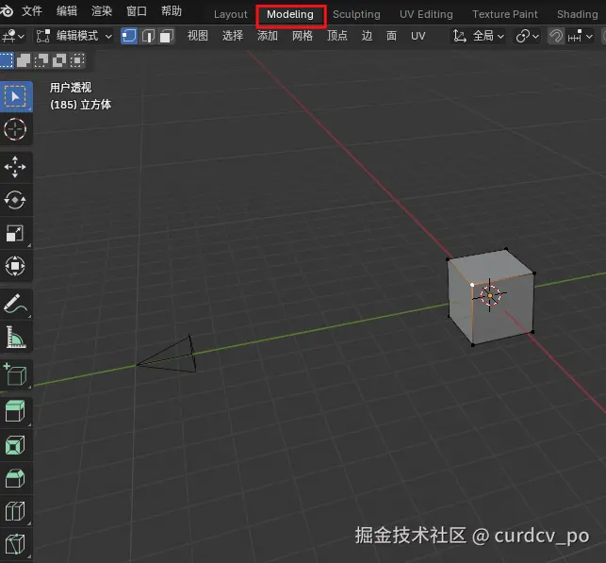Toggle snapping magnet on
Viewport: 606px width, 563px height.
pyautogui.click(x=556, y=37)
